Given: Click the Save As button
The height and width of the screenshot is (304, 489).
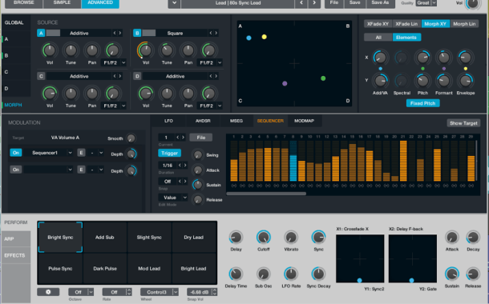Looking at the screenshot, I should click(x=380, y=3).
